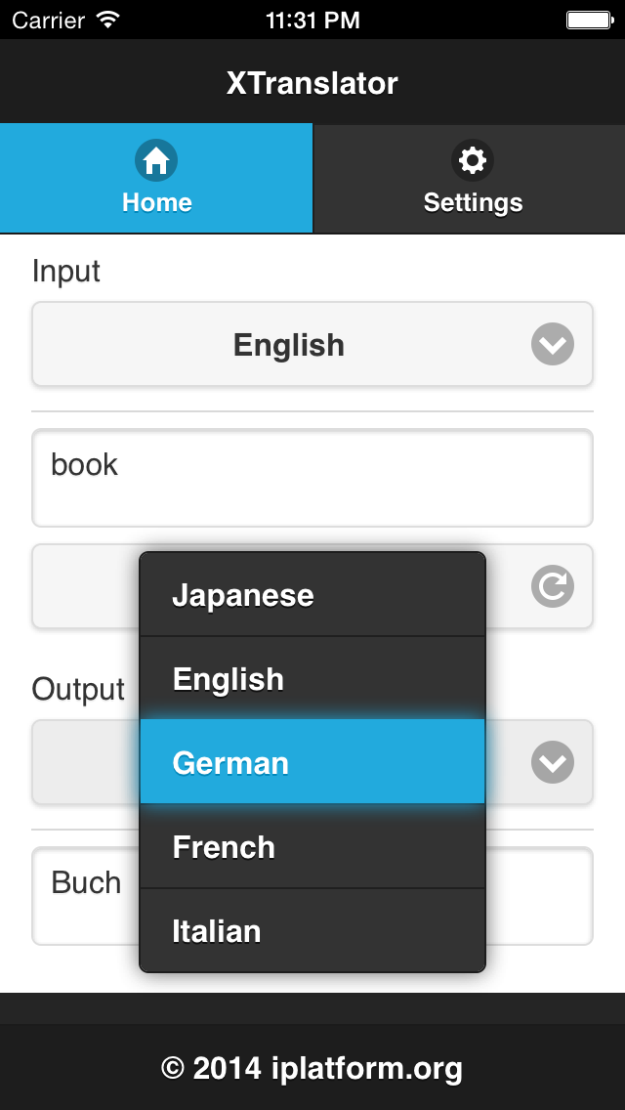Screen dimensions: 625x1110
Task: Pick French from the language popup
Action: (x=312, y=846)
